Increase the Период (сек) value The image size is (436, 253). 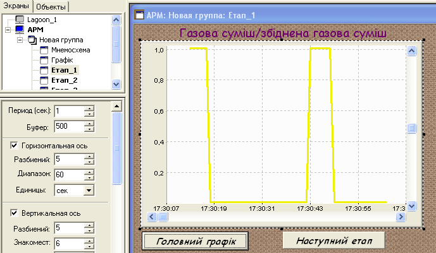point(89,109)
